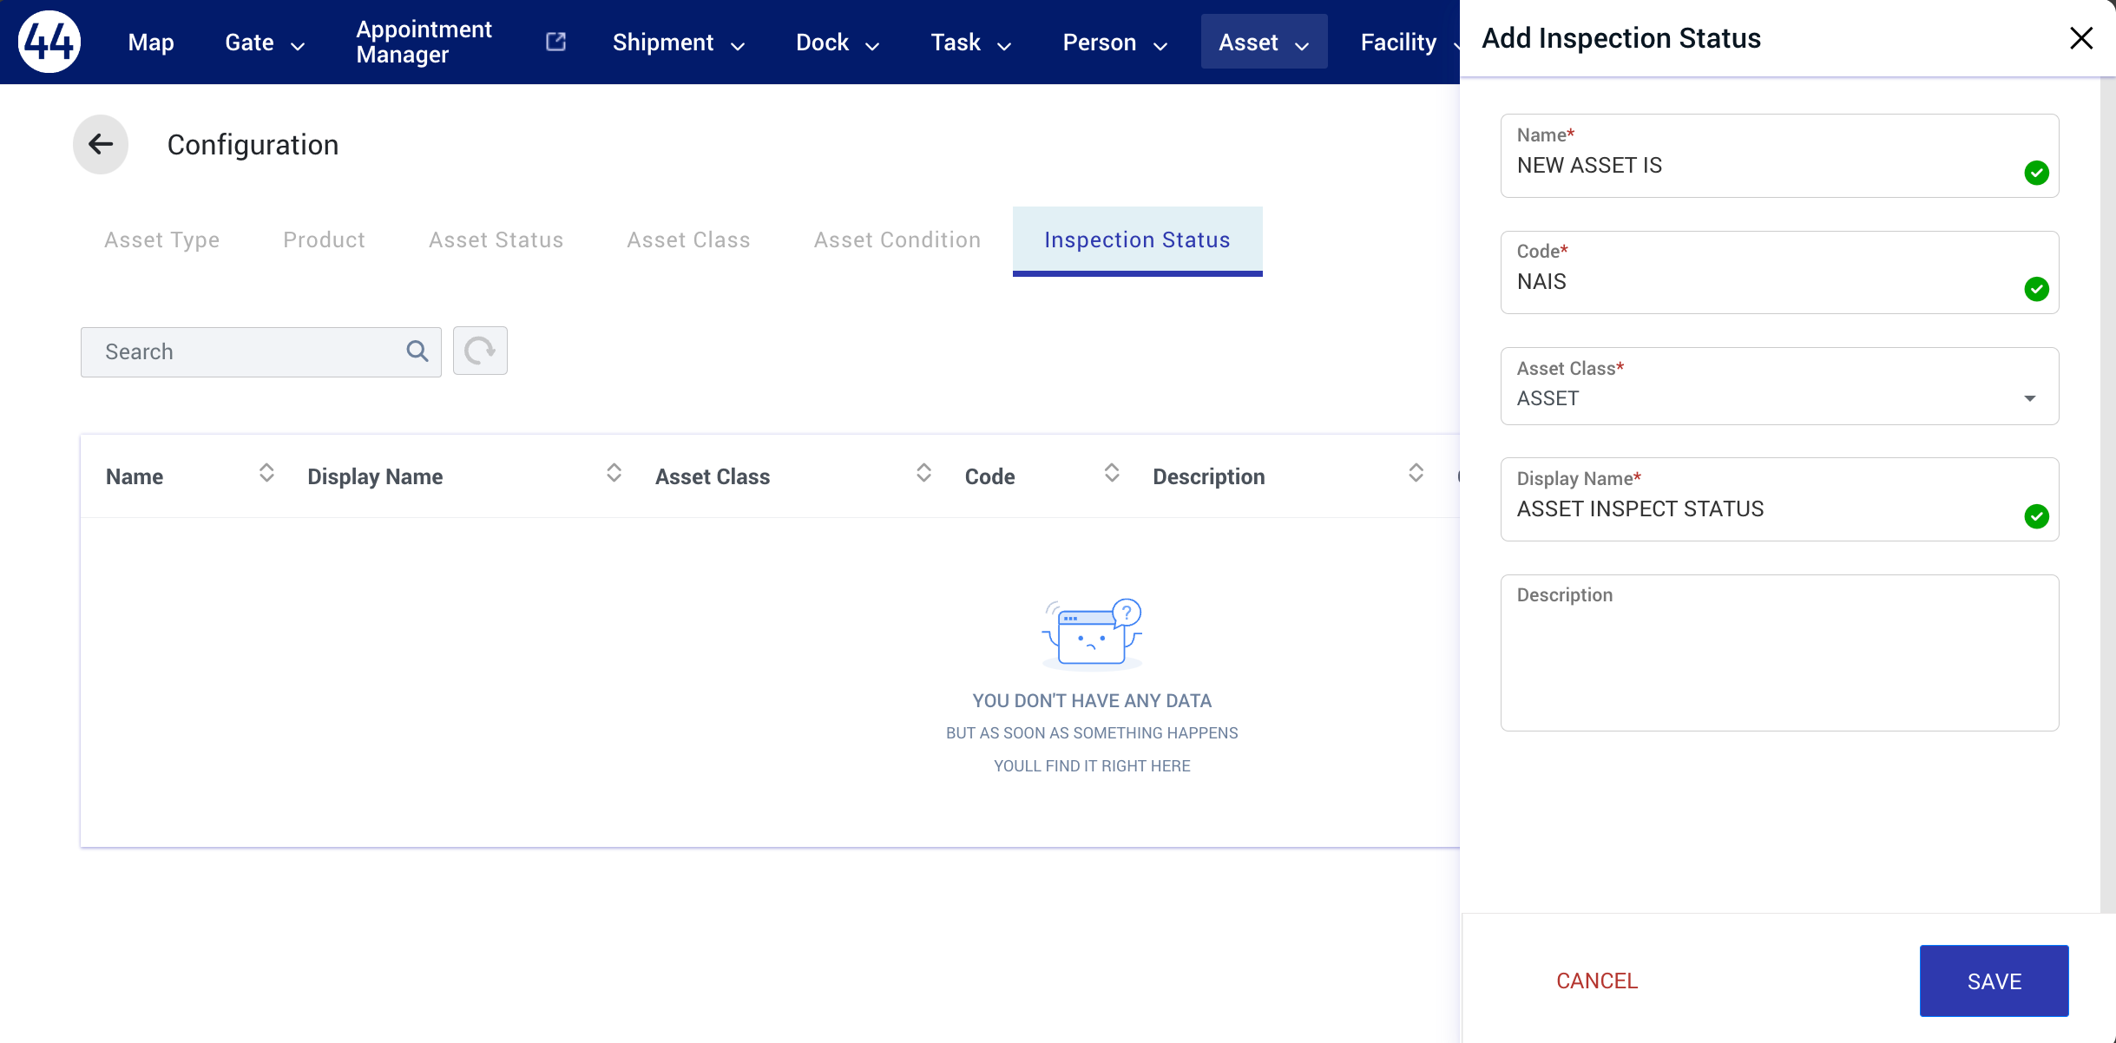Click the Description text area
Viewport: 2116px width, 1043px height.
1779,653
